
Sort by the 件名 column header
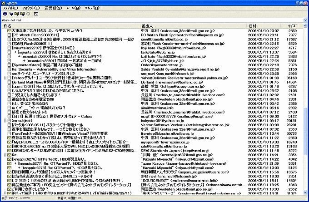70,26
